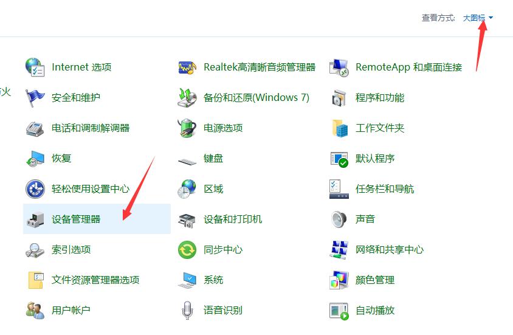Click the 设备管理器 icon
513x335 pixels.
[x=35, y=219]
